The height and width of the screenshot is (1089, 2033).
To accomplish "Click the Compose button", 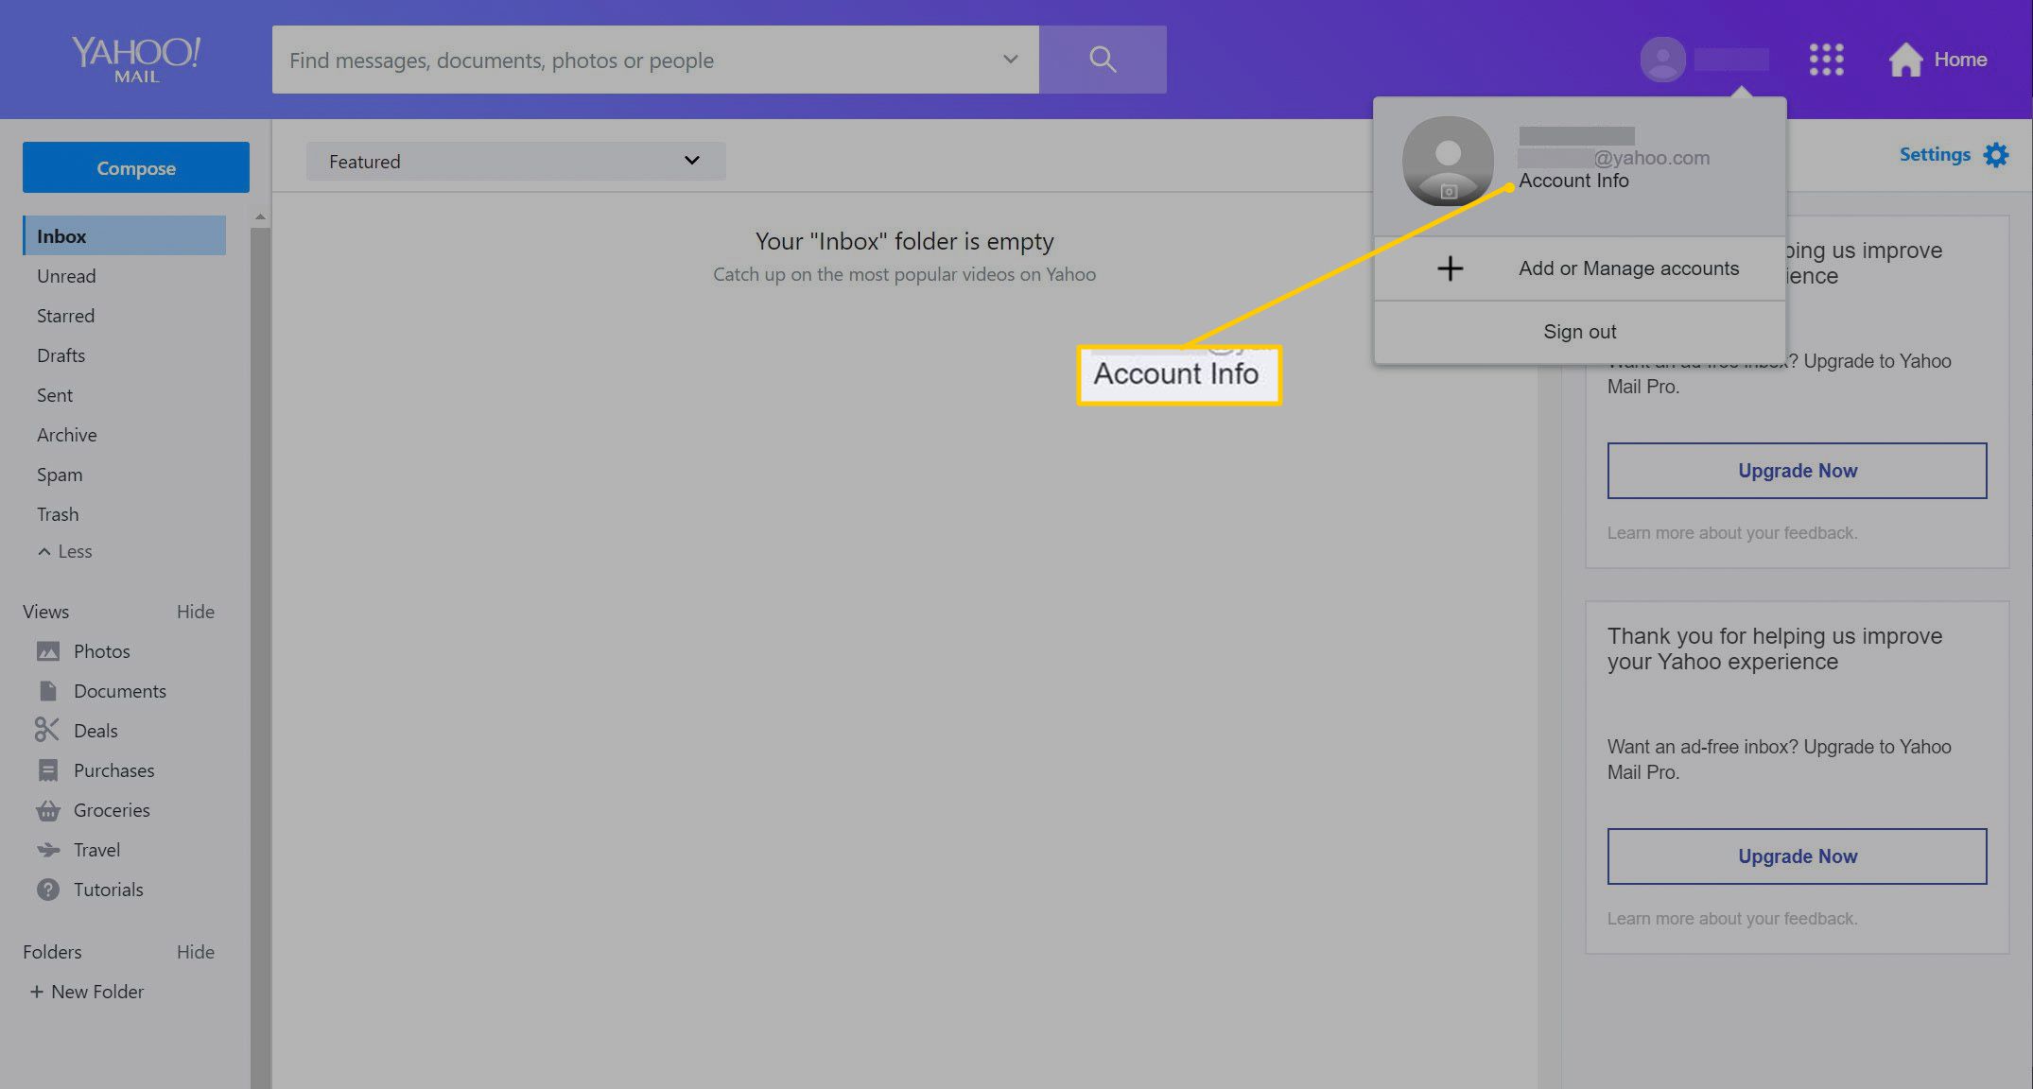I will (136, 167).
